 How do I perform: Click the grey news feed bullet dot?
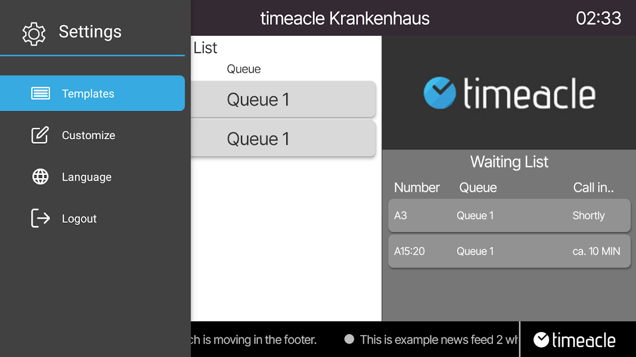click(x=349, y=339)
